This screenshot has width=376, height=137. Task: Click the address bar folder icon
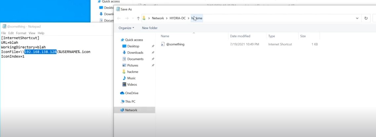click(x=144, y=18)
